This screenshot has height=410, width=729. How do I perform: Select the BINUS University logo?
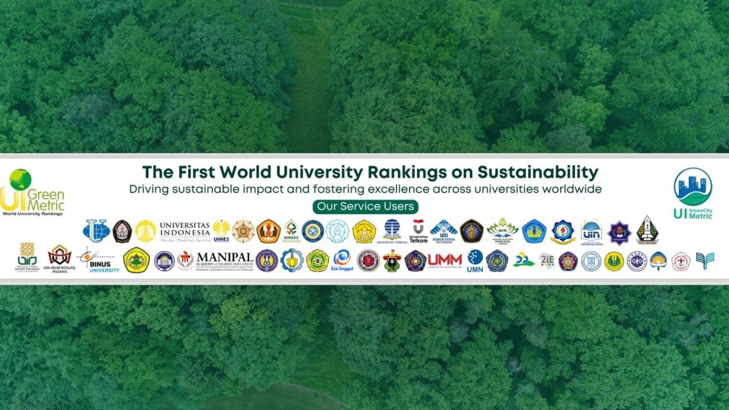tap(100, 261)
